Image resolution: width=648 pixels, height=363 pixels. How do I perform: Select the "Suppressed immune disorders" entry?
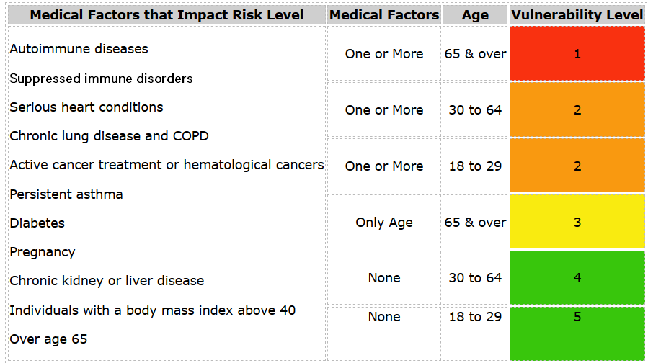101,79
